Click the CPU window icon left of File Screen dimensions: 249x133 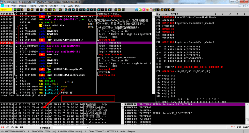click(x=2, y=6)
